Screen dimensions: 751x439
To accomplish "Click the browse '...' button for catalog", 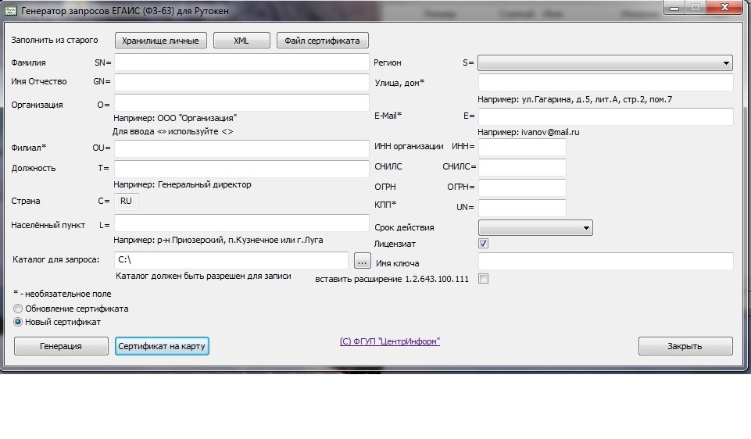I will point(361,260).
